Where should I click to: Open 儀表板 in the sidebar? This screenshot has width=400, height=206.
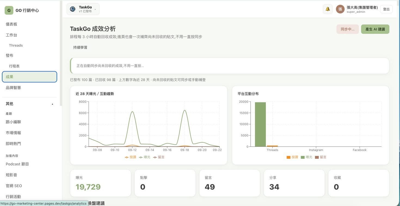pos(29,24)
